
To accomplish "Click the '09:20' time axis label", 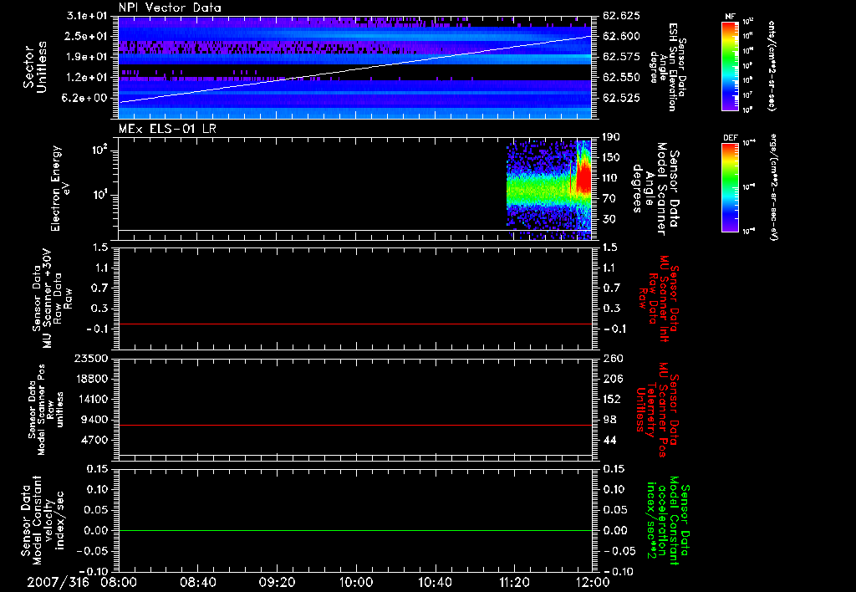I will tap(278, 582).
